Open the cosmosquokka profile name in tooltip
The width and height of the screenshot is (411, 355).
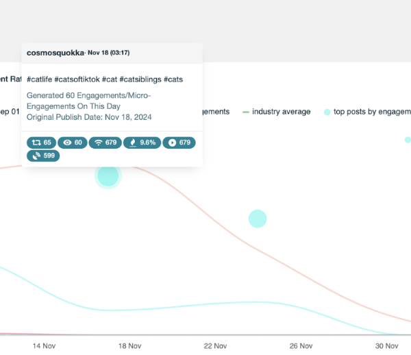[55, 53]
